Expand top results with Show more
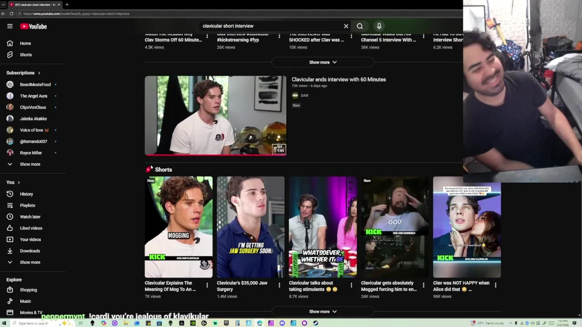This screenshot has height=327, width=582. click(x=323, y=62)
